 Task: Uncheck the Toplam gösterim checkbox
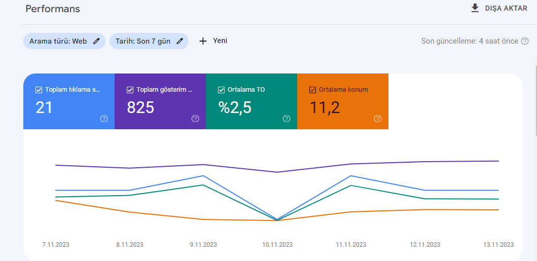130,90
